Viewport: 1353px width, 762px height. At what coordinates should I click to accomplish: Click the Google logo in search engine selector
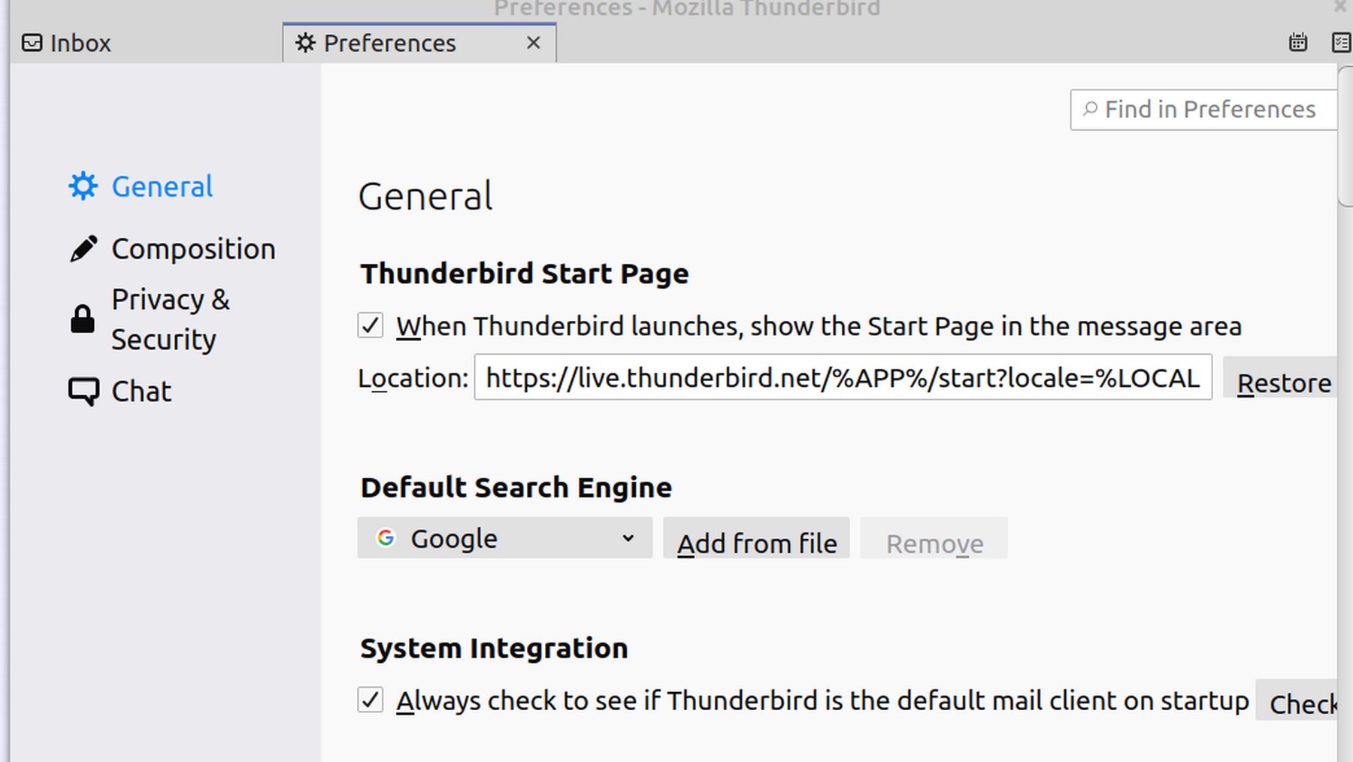[386, 538]
